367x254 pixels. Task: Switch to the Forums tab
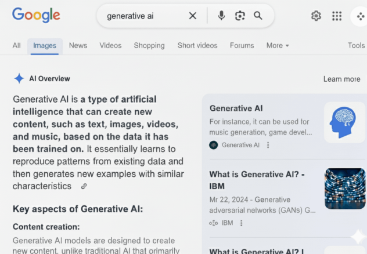[x=242, y=45]
